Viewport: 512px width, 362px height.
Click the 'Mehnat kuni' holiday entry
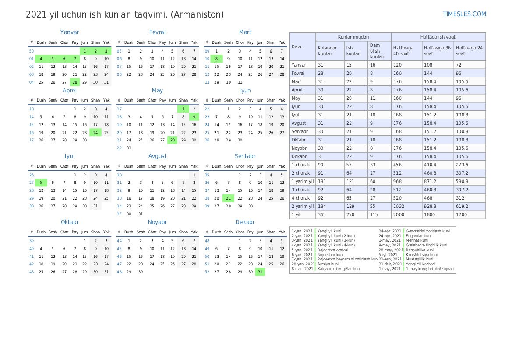tap(417, 241)
